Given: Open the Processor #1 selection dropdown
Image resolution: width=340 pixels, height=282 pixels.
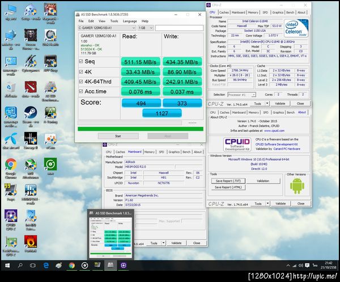Looking at the screenshot, I should (241, 95).
